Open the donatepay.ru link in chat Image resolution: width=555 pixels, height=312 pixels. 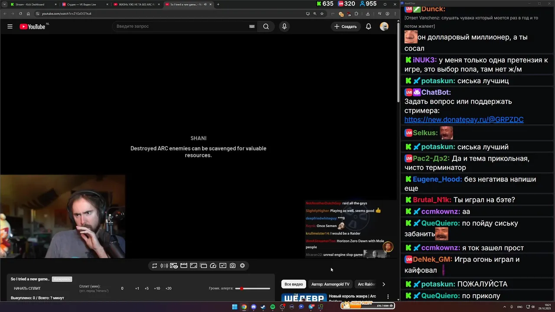point(464,120)
